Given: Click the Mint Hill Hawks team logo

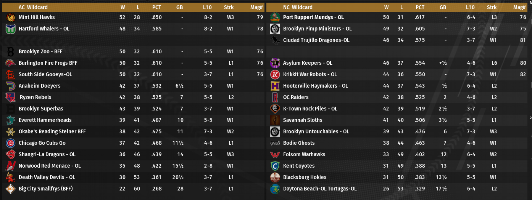Looking at the screenshot, I should 10,17.
